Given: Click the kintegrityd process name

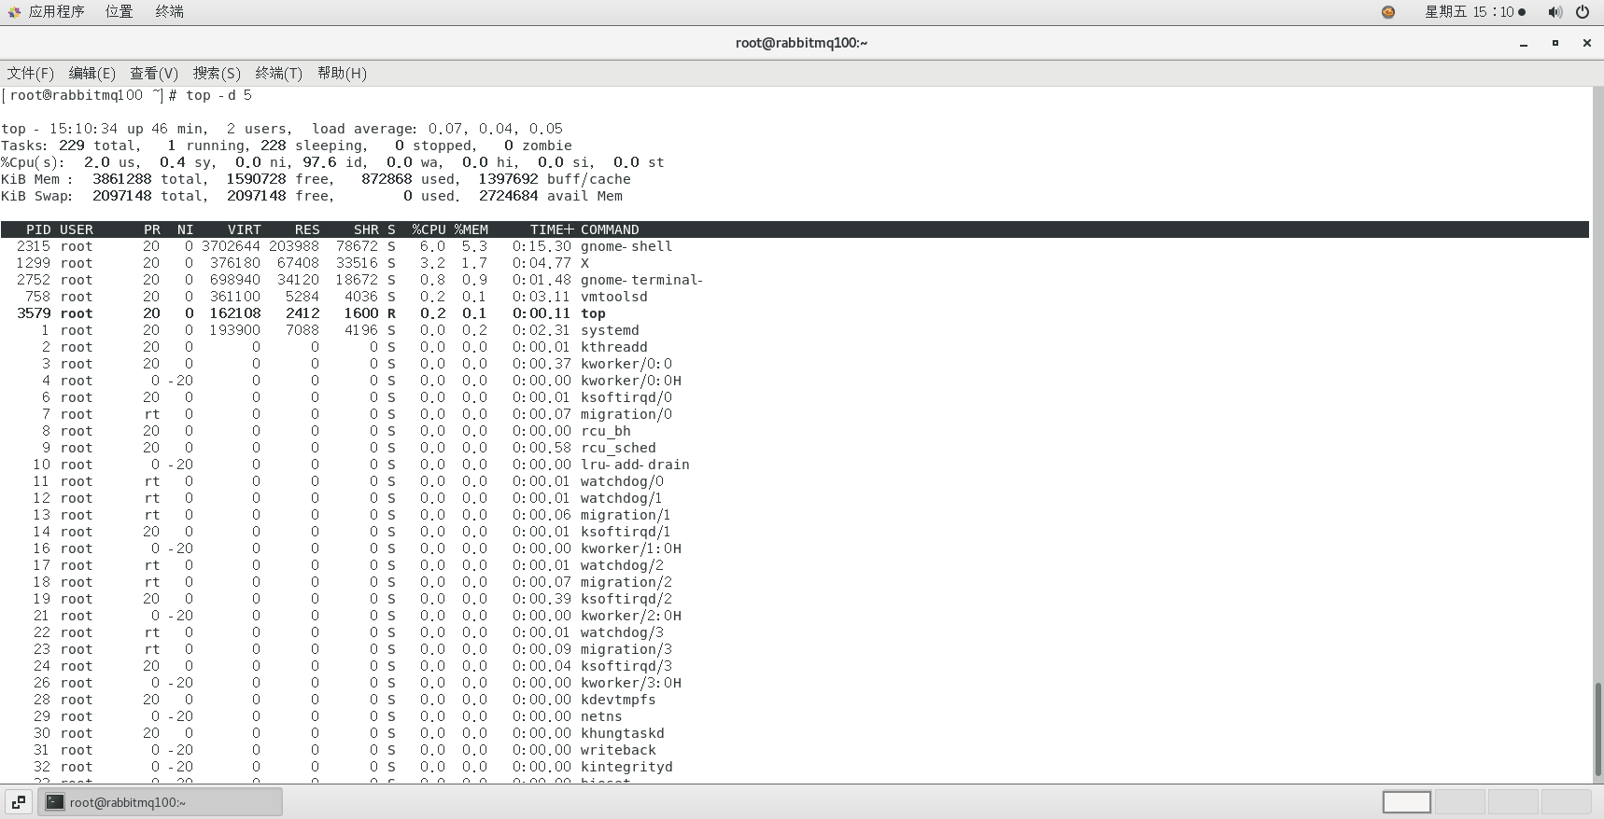Looking at the screenshot, I should 626,767.
